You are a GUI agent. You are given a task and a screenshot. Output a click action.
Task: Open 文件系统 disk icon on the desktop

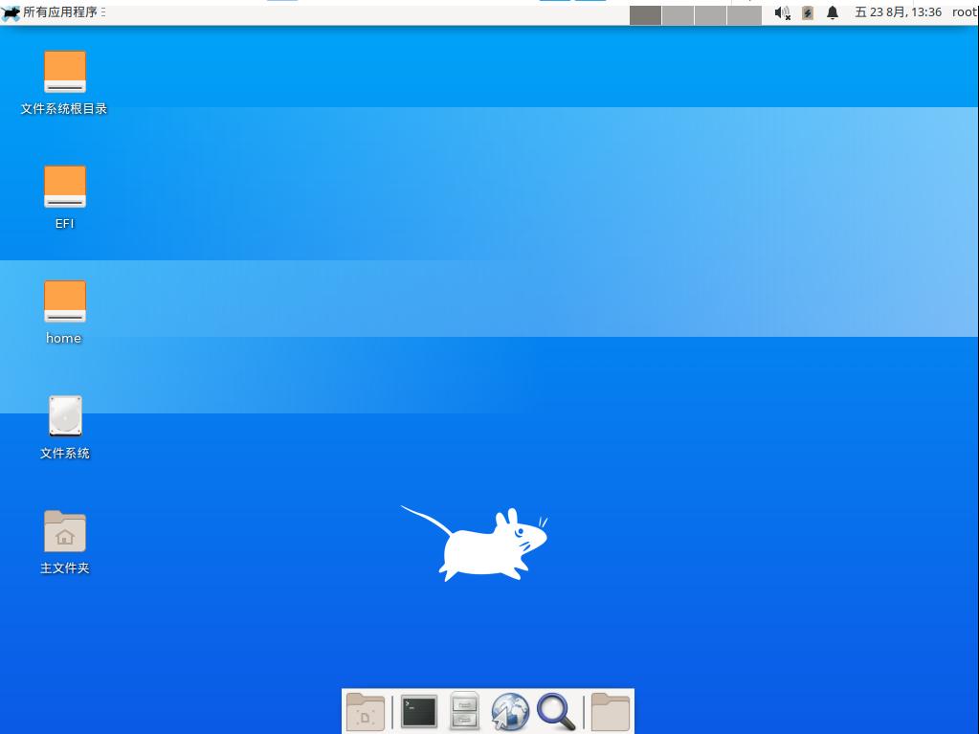(64, 416)
